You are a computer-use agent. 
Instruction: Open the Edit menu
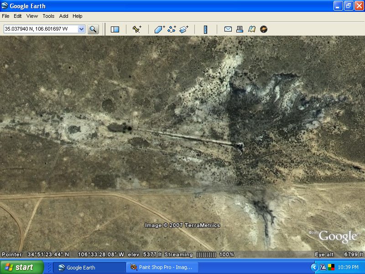coord(18,16)
